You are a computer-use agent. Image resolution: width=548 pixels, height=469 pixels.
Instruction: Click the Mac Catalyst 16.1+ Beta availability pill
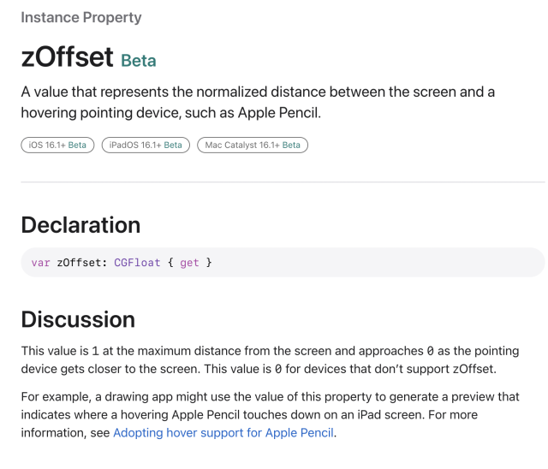click(253, 145)
